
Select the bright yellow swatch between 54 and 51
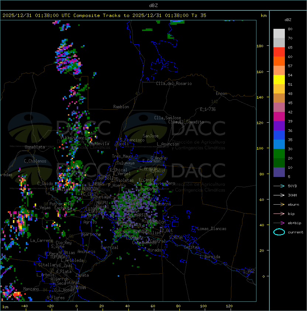click(x=279, y=79)
